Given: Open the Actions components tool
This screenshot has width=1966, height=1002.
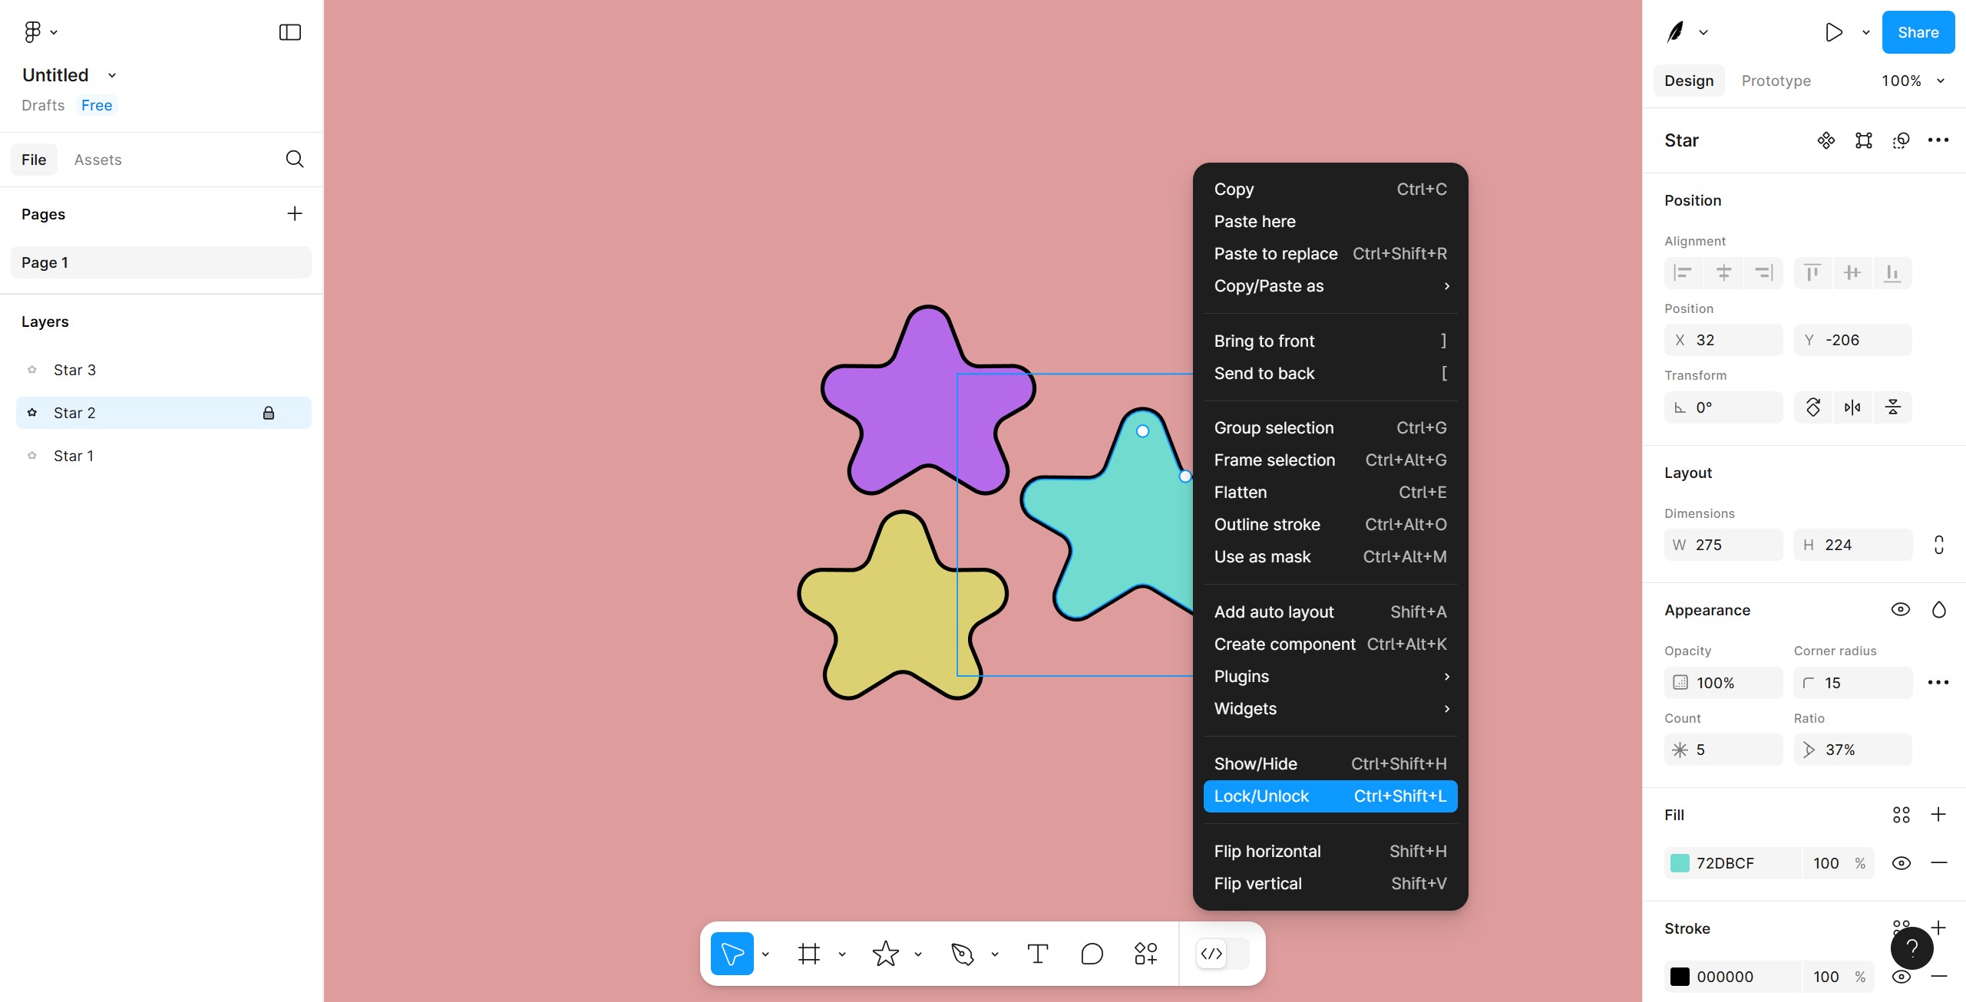Looking at the screenshot, I should coord(1146,954).
